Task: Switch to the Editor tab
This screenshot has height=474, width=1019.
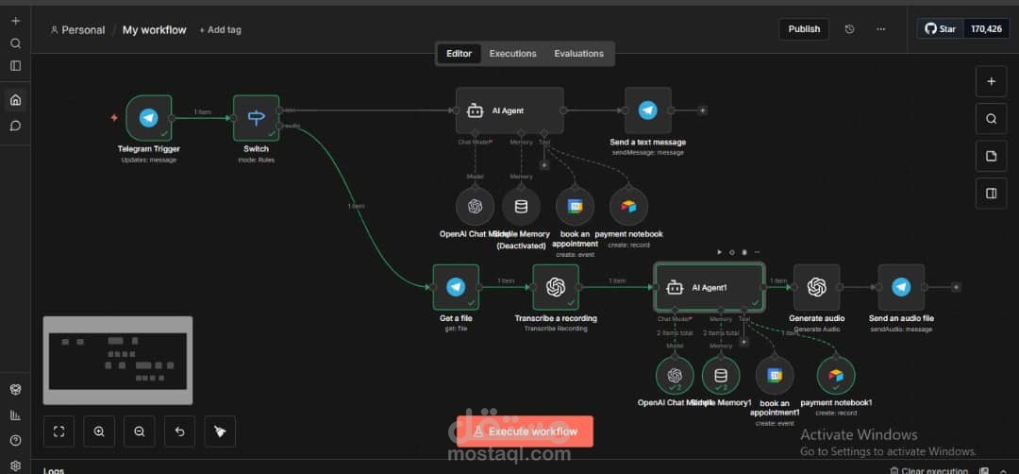Action: coord(459,53)
